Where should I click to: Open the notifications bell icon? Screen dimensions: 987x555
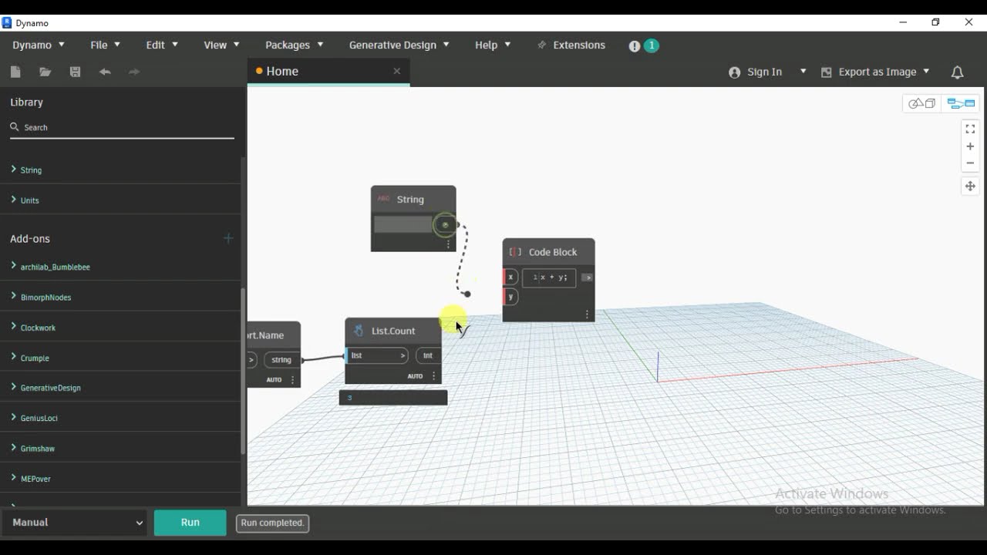(x=957, y=72)
